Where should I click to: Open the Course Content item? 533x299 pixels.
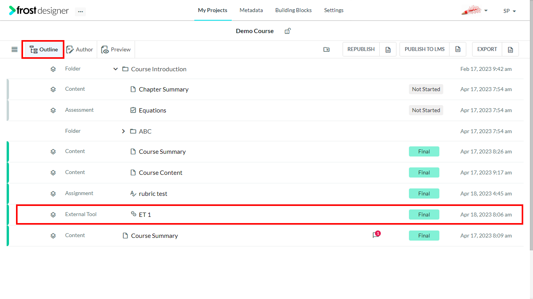(x=161, y=172)
